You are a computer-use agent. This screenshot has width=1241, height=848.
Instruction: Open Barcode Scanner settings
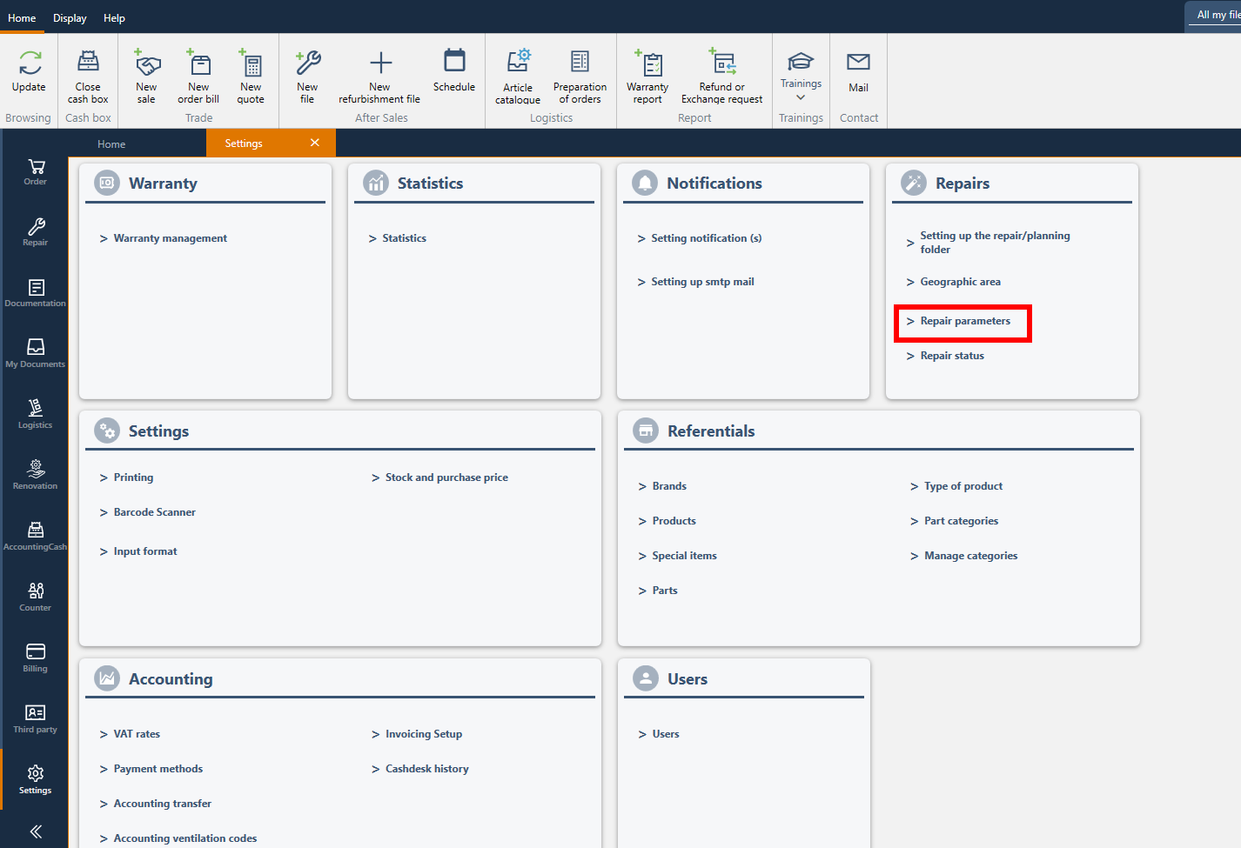coord(154,512)
